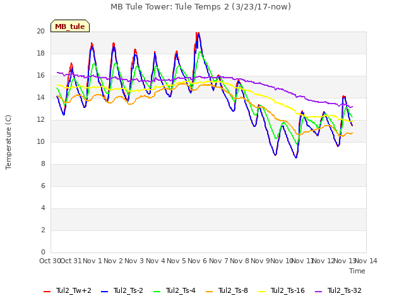Viewport: 404px width, 303px height.
Task: Click the Nov 5 x-axis tick label
Action: pos(176,261)
